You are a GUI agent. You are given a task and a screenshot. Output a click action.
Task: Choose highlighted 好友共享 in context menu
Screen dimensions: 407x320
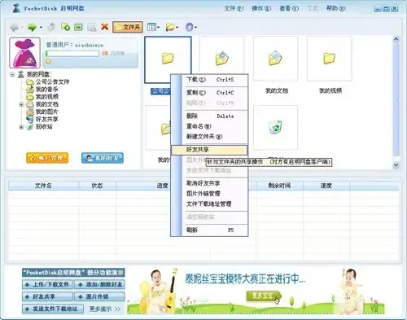pos(209,150)
